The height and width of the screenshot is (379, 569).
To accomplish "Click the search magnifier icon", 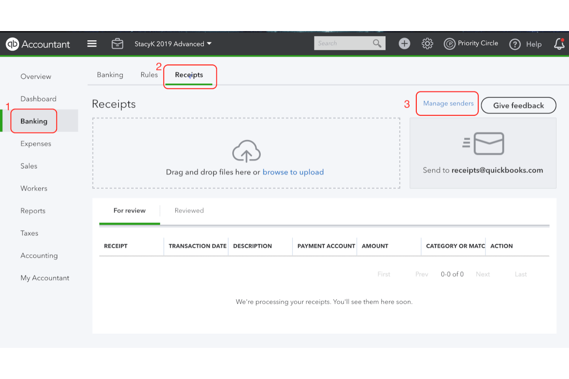I will pyautogui.click(x=376, y=43).
